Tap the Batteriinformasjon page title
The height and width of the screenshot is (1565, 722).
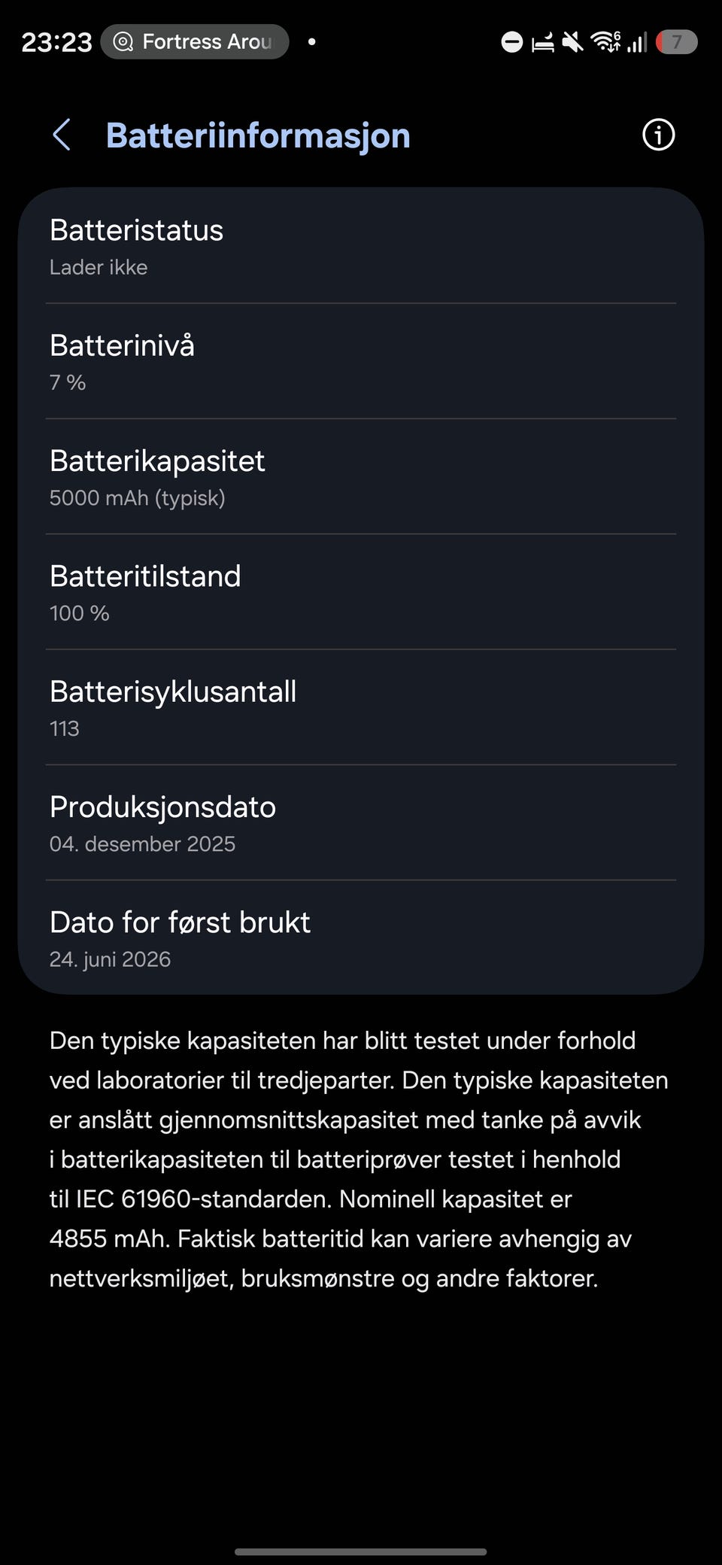(x=258, y=135)
